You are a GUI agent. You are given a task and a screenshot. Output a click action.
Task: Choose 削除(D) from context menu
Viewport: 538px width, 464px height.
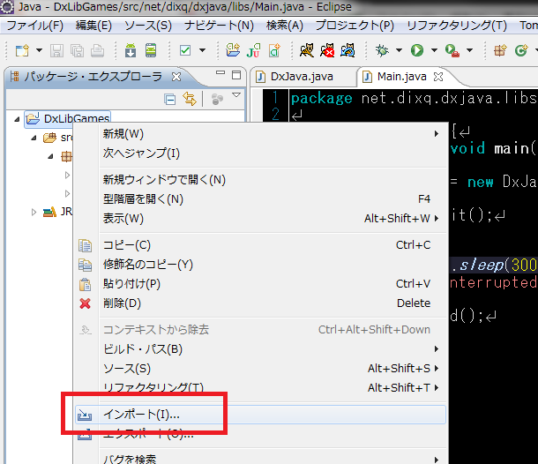pyautogui.click(x=260, y=303)
